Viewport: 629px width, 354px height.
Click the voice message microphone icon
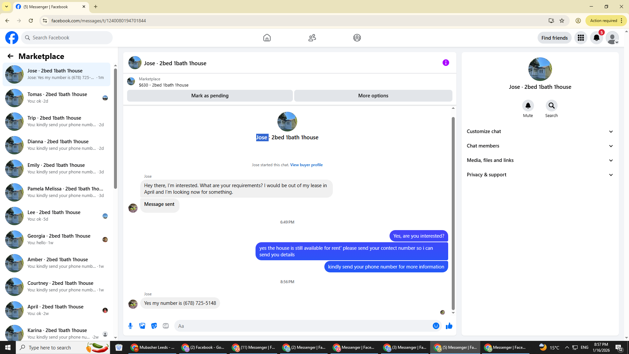(130, 326)
